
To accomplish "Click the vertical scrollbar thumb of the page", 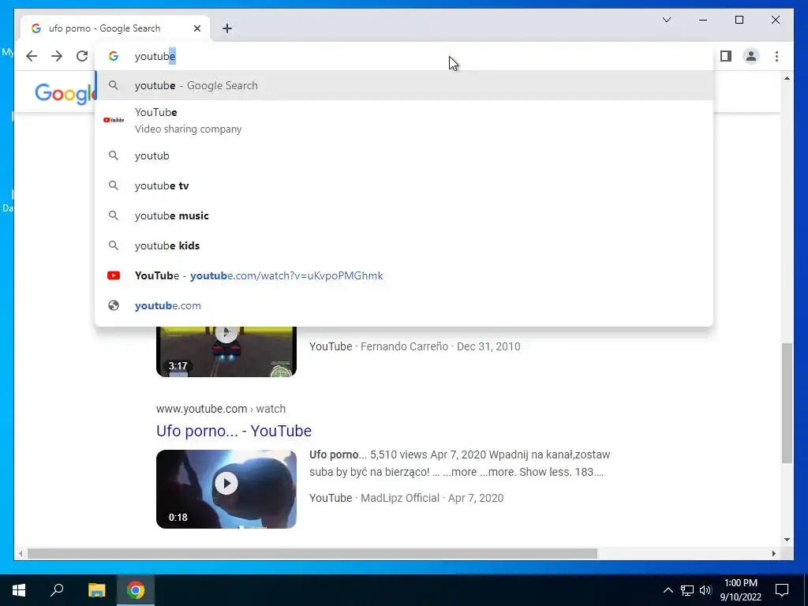I will pyautogui.click(x=787, y=403).
